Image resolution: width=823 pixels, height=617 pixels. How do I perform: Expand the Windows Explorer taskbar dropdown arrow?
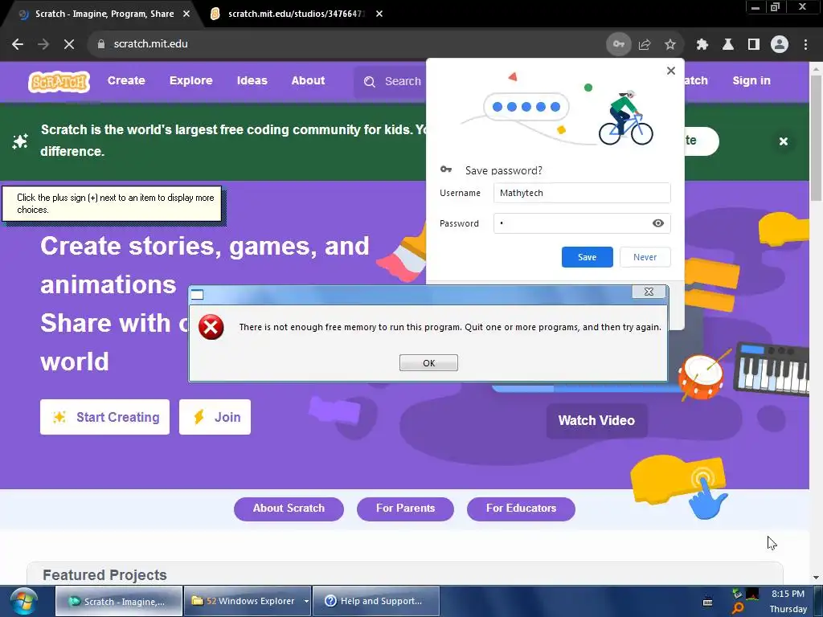[x=306, y=601]
